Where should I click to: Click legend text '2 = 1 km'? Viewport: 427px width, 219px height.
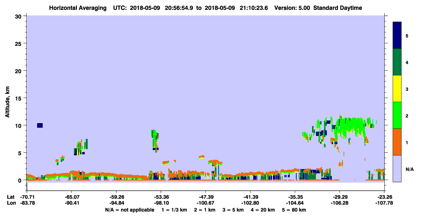coord(205,210)
